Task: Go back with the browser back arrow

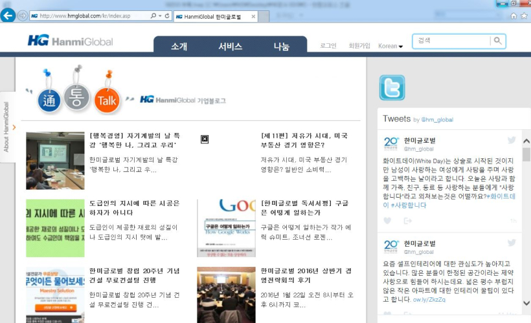Action: pyautogui.click(x=8, y=16)
